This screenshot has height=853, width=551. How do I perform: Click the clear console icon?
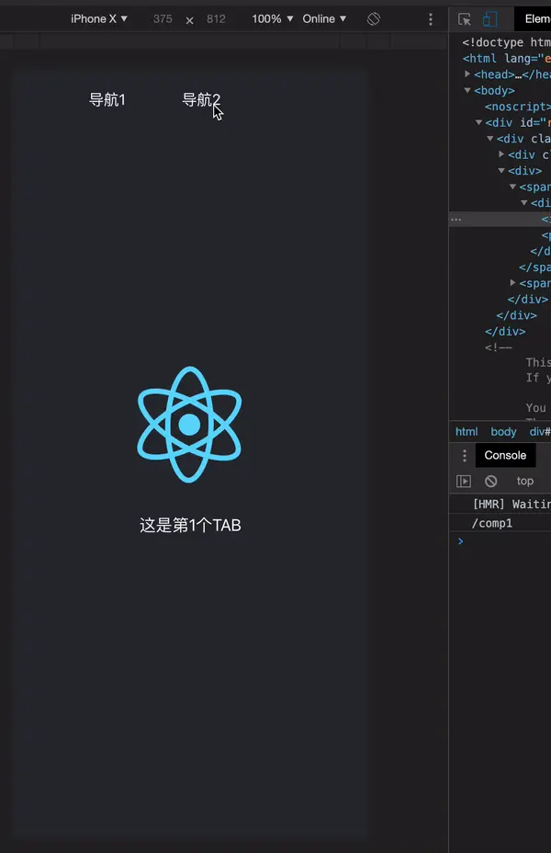pyautogui.click(x=491, y=482)
